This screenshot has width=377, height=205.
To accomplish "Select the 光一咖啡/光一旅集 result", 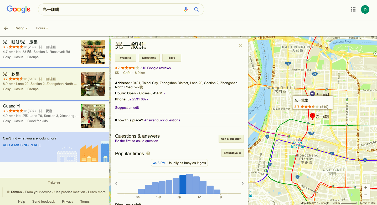I will pos(54,52).
